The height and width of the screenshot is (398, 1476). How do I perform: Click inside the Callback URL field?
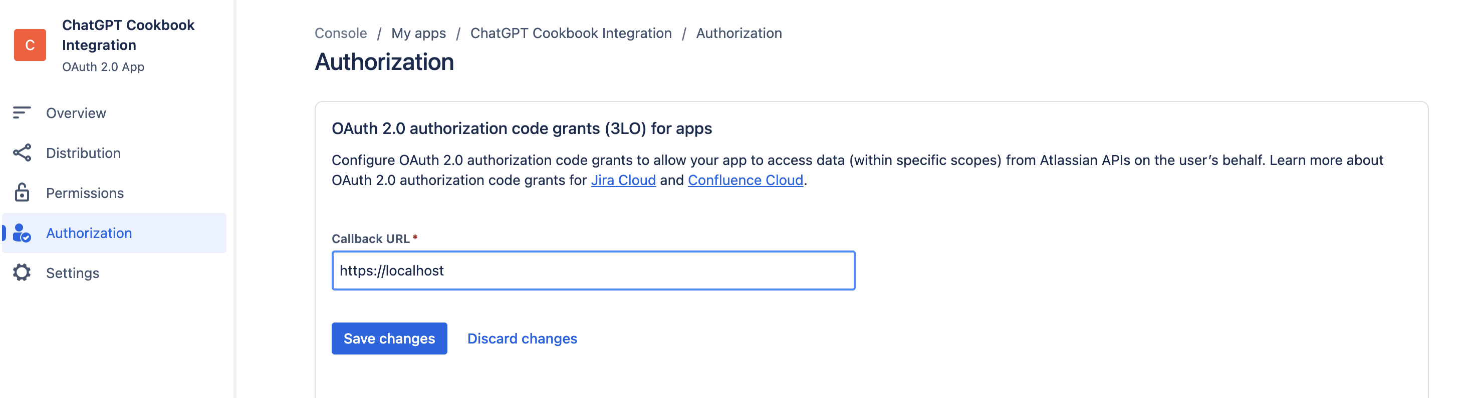593,270
